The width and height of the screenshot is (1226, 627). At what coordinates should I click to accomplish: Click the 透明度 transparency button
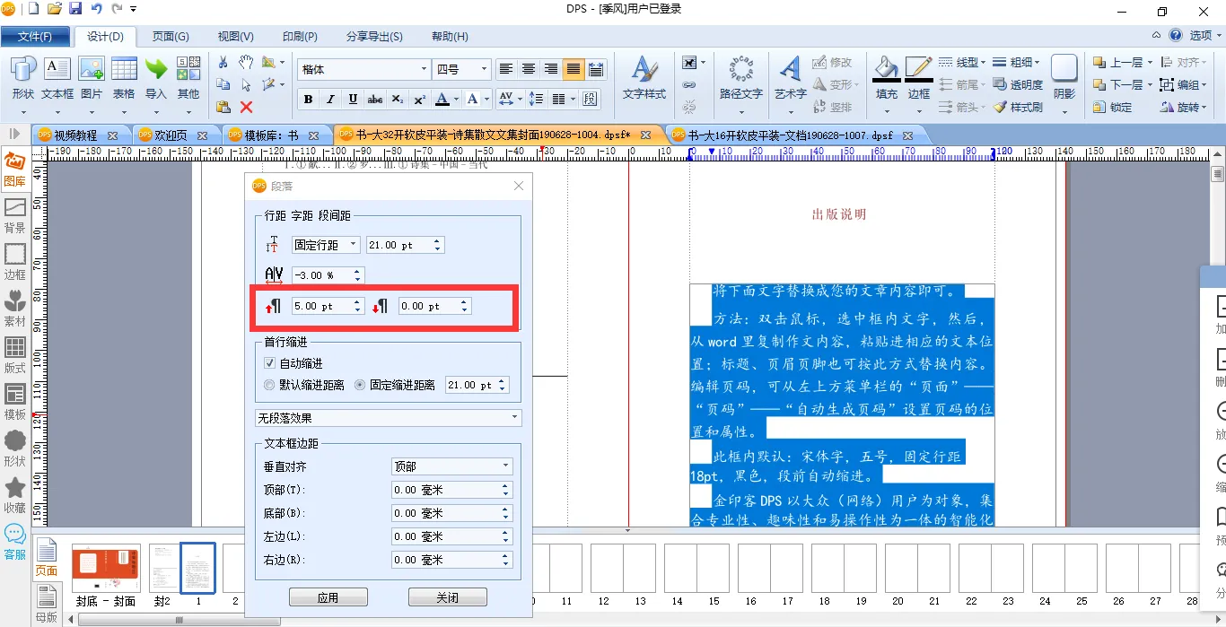pos(1019,84)
